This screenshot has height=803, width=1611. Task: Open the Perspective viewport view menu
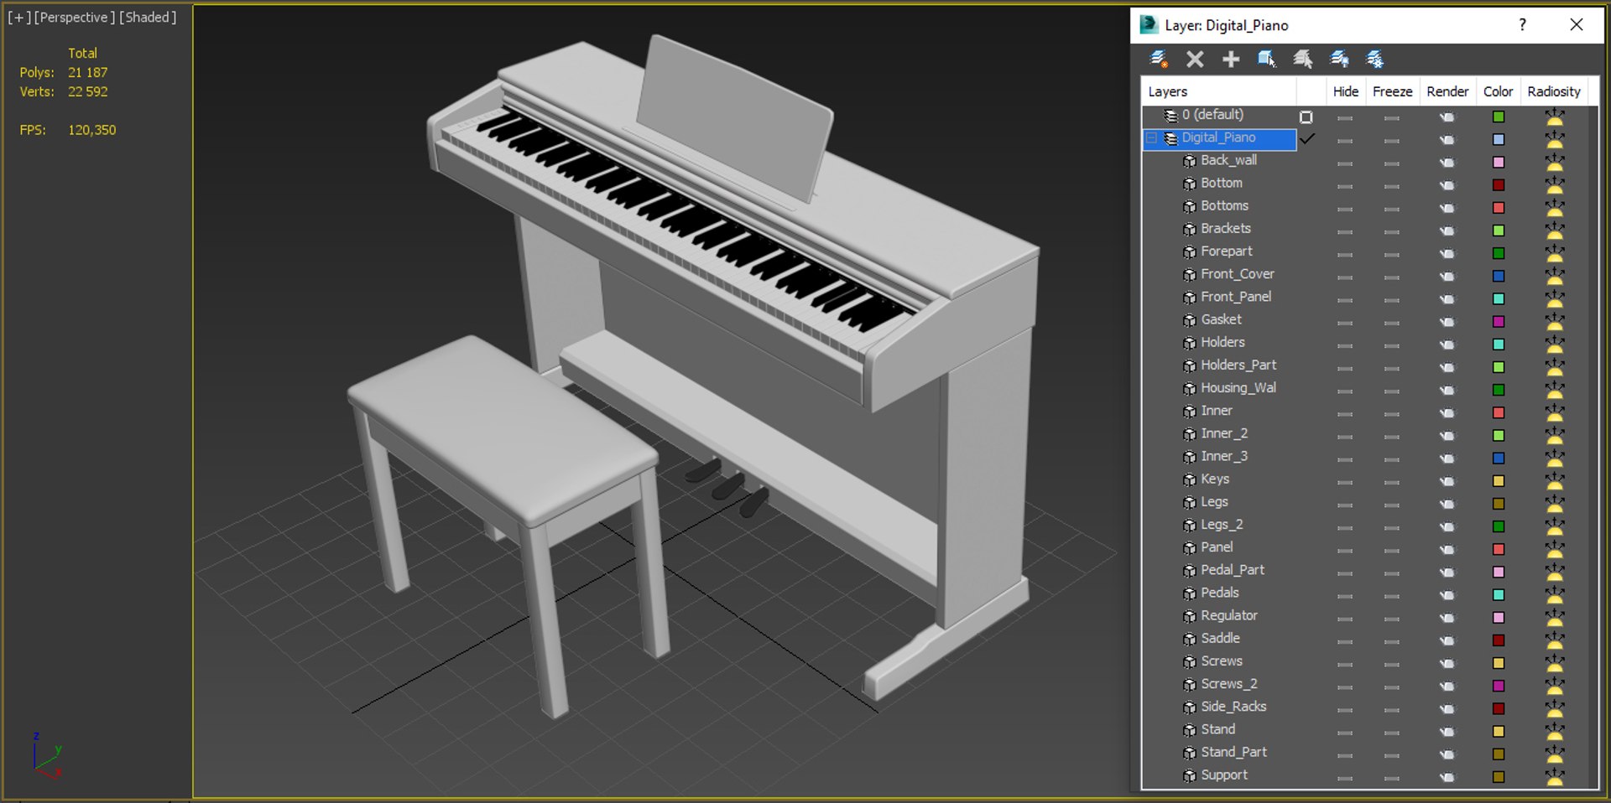coord(74,17)
